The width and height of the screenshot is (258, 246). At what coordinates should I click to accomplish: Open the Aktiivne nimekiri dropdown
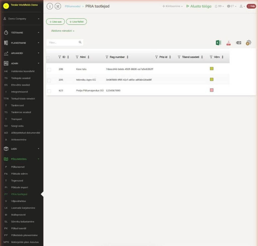click(x=63, y=31)
